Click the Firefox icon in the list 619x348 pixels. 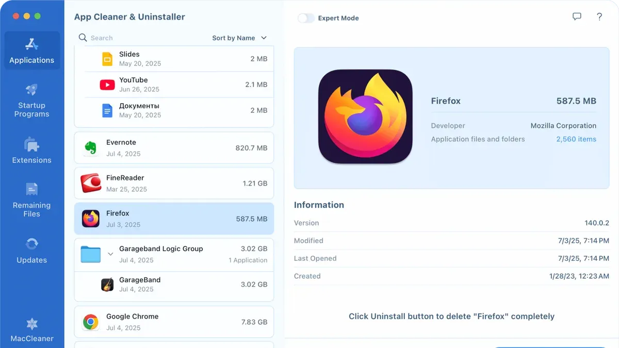pyautogui.click(x=91, y=219)
